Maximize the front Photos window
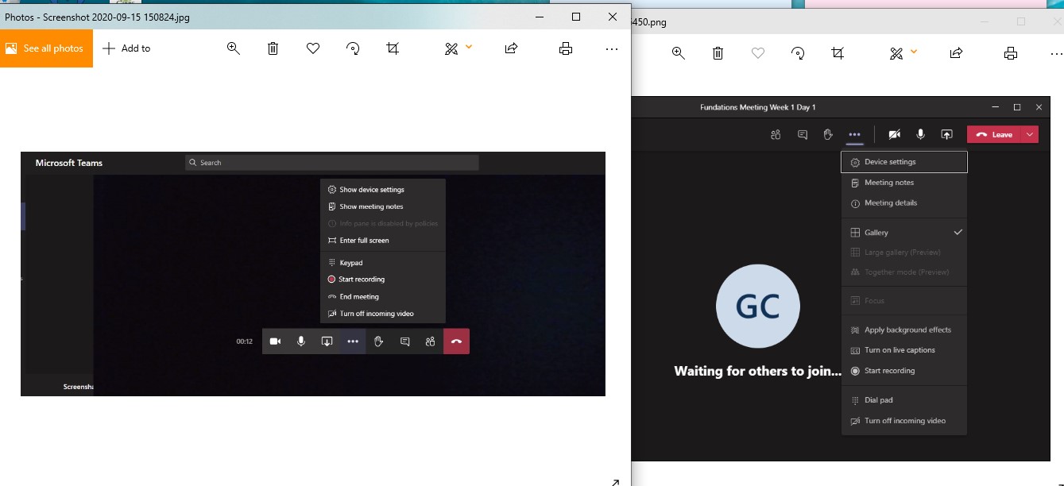 [x=576, y=17]
